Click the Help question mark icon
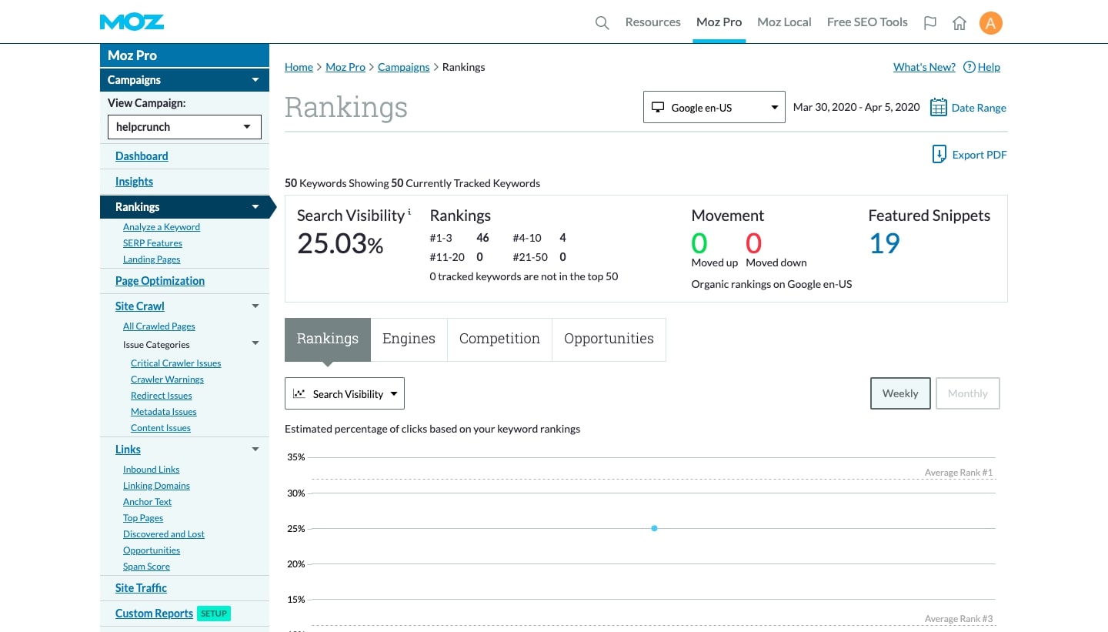 [969, 67]
